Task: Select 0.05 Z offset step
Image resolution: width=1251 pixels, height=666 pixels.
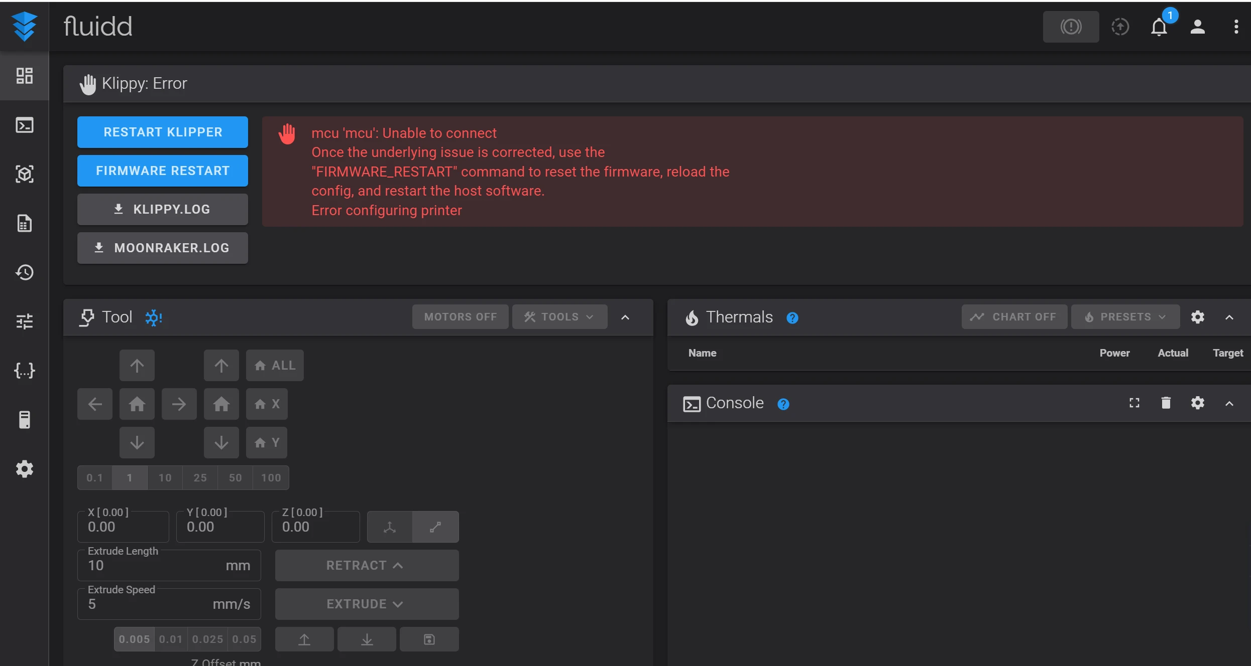Action: [244, 639]
